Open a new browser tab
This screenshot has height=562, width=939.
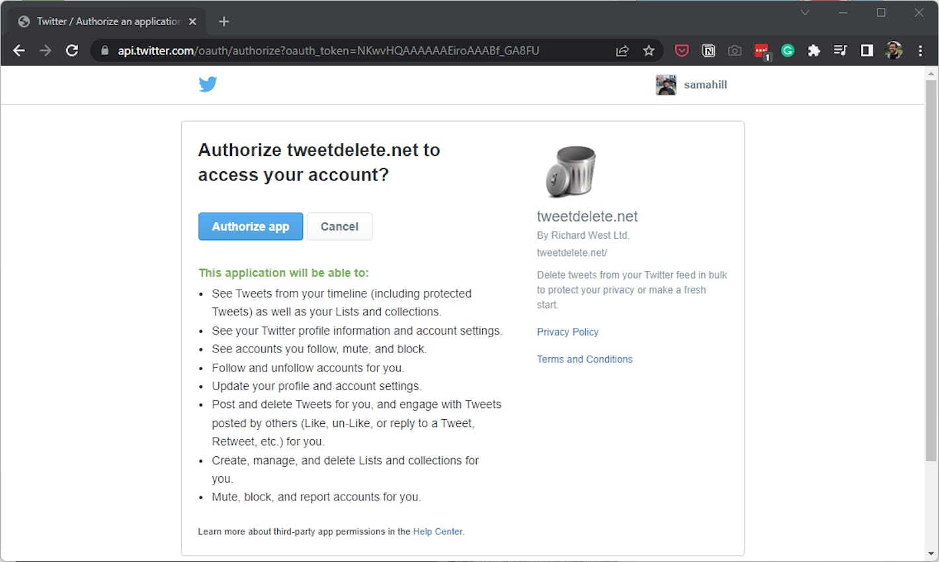(x=224, y=21)
